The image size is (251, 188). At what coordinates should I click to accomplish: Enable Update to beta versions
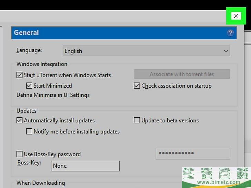pos(137,120)
